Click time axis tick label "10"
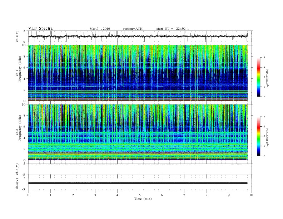Viewport: 283px width, 219px height. [251, 195]
